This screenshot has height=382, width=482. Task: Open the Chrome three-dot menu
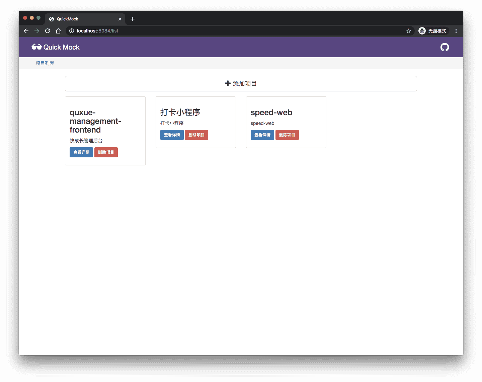tap(456, 31)
